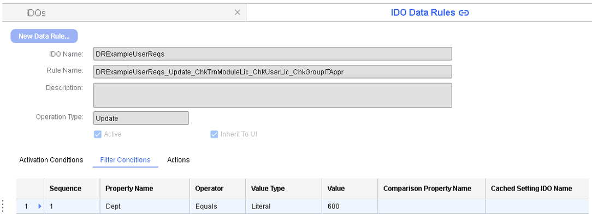
Task: Click the Description text area
Action: (x=273, y=95)
